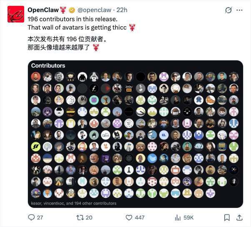Viewport: 251px width, 227px height.
Task: Click the blue Twitter bird avatar
Action: click(152, 158)
